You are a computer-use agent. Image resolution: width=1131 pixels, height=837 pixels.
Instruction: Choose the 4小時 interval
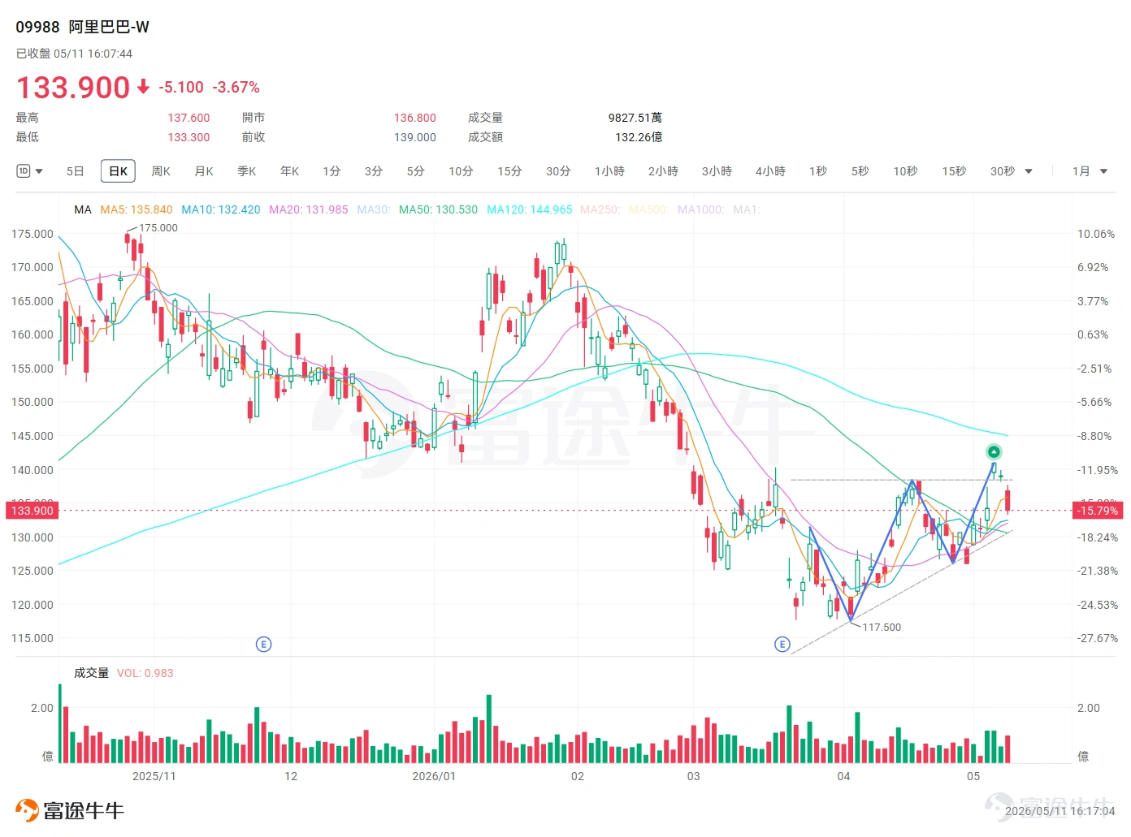coord(770,171)
